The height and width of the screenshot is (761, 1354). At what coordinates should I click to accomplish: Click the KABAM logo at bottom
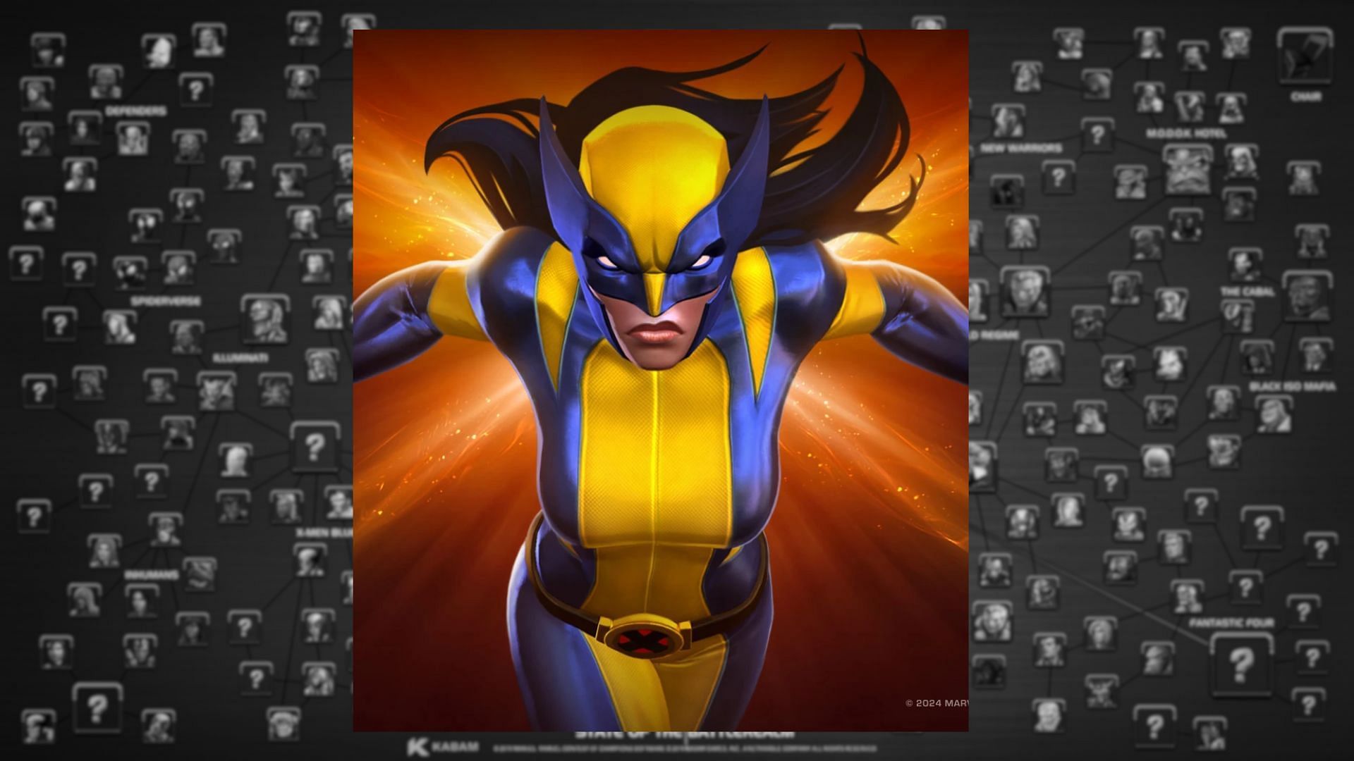click(x=443, y=746)
